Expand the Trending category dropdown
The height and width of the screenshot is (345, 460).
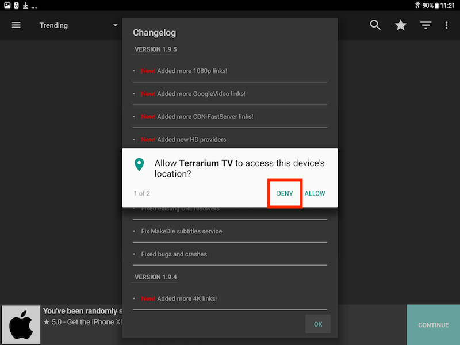coord(78,25)
